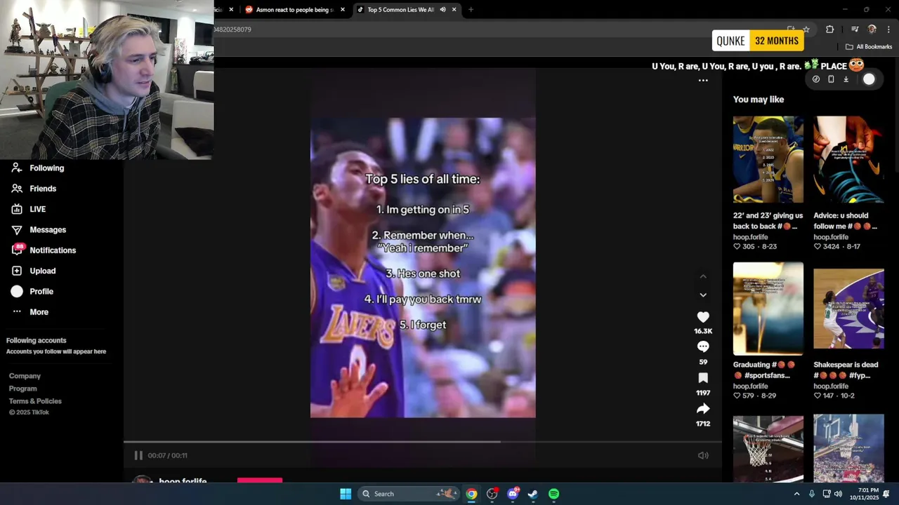Select the Upload option in sidebar

point(33,271)
